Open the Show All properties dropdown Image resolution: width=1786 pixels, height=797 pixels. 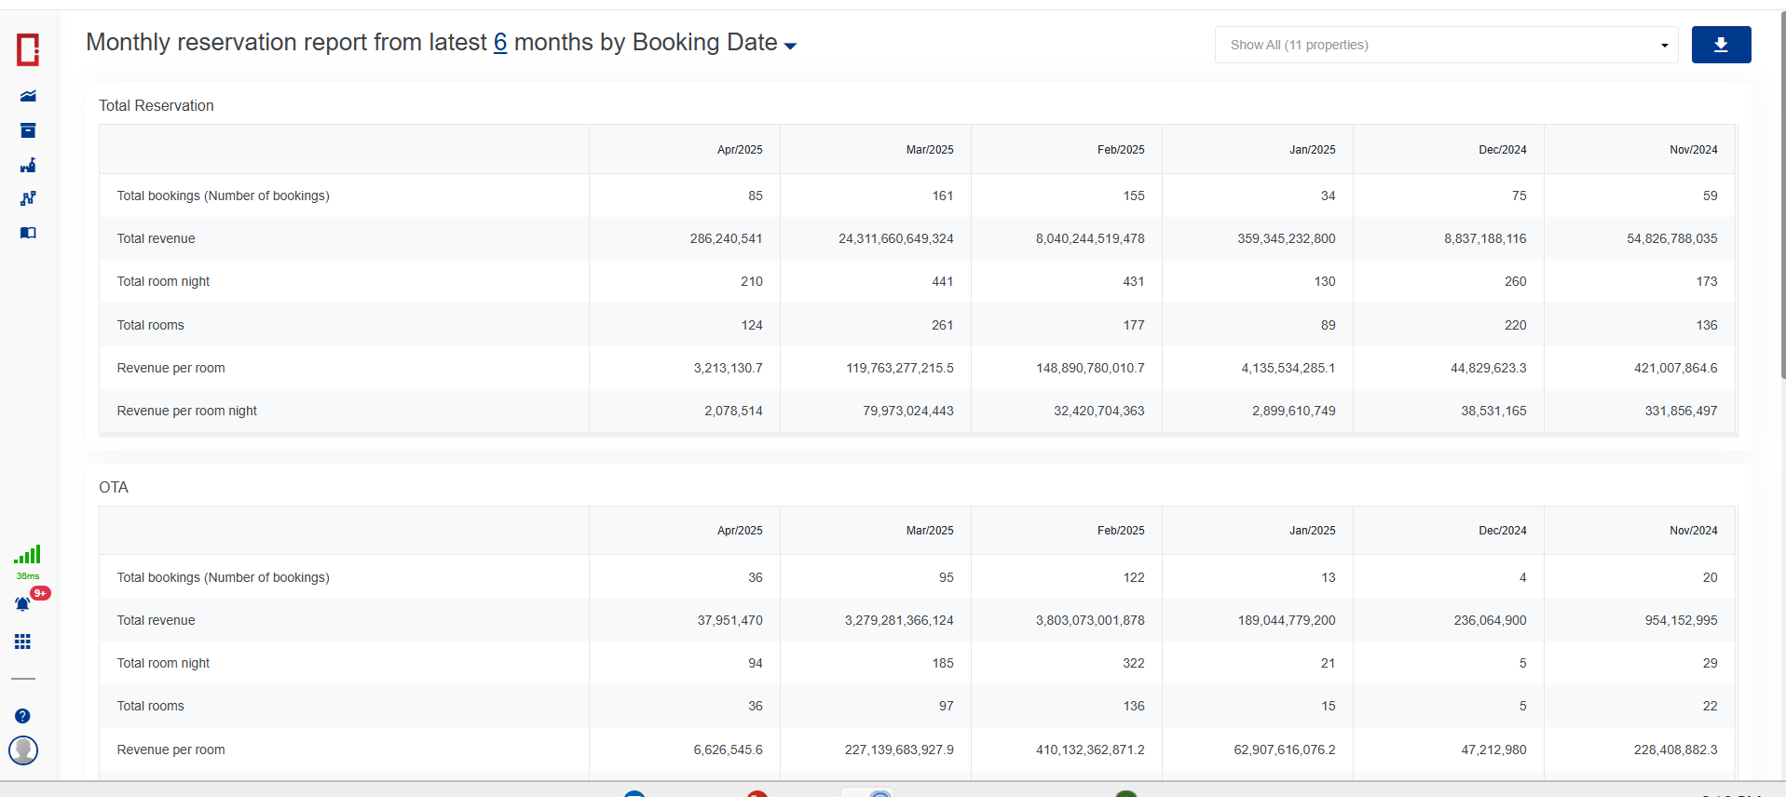(x=1446, y=45)
